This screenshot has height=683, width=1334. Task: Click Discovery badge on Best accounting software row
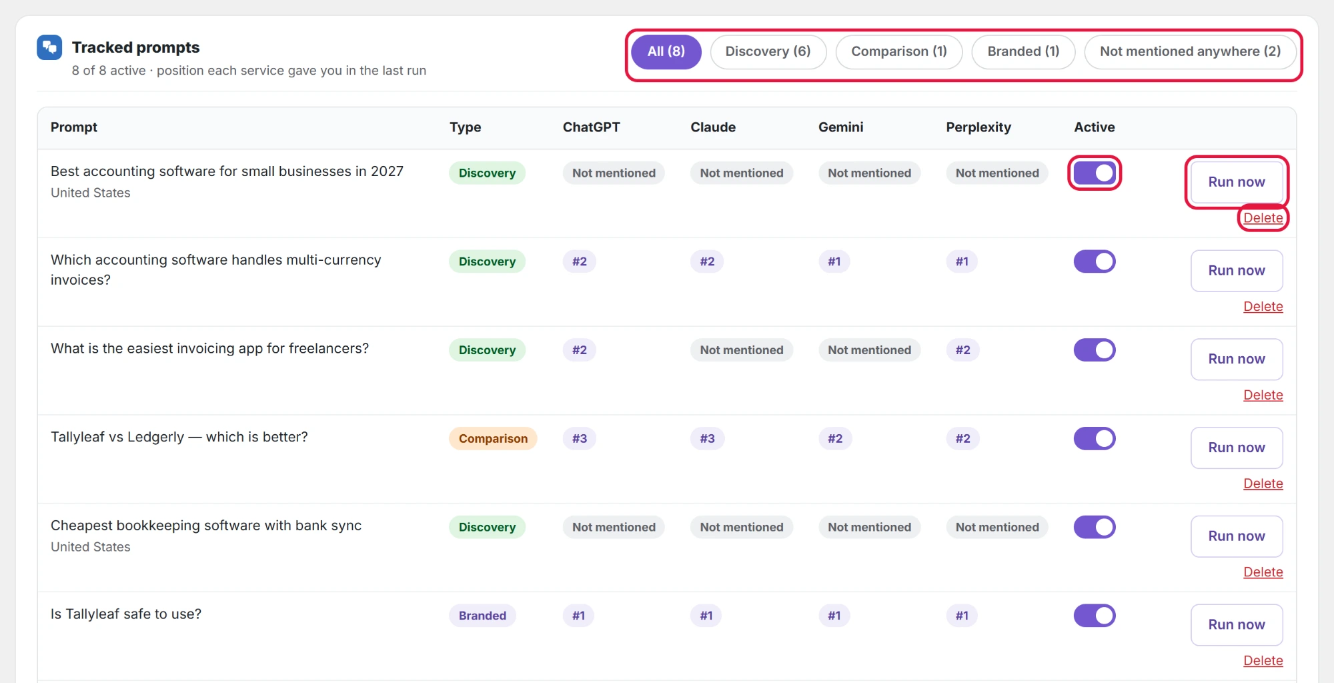pos(487,173)
